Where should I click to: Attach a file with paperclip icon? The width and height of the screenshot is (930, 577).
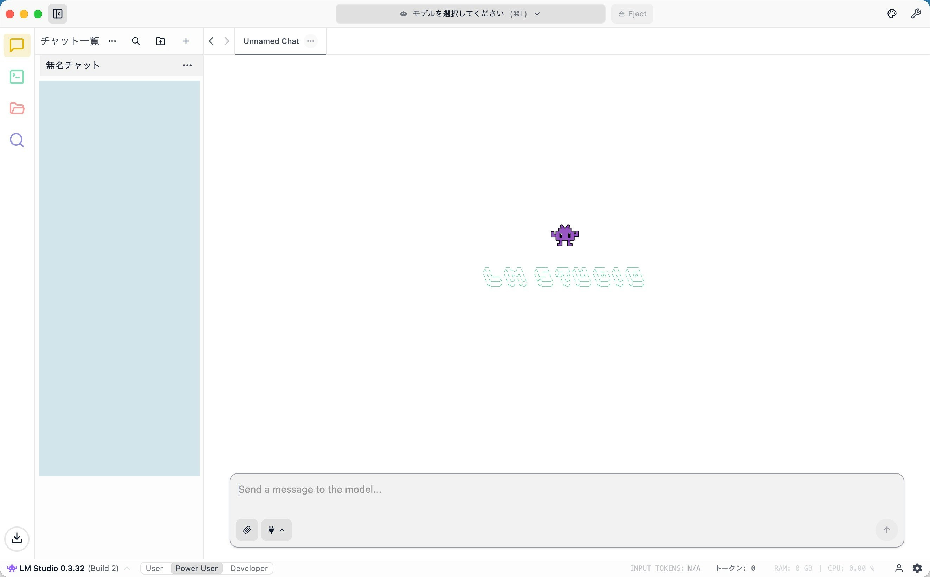pos(247,530)
